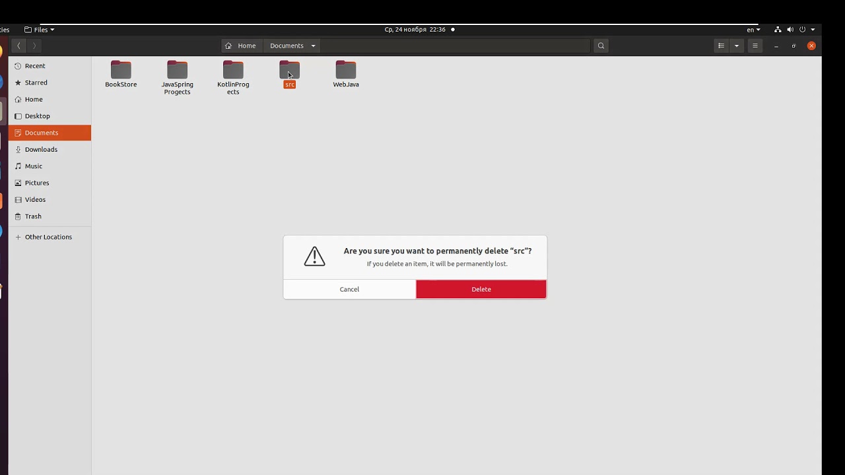
Task: Click the Desktop icon in sidebar
Action: pyautogui.click(x=18, y=116)
